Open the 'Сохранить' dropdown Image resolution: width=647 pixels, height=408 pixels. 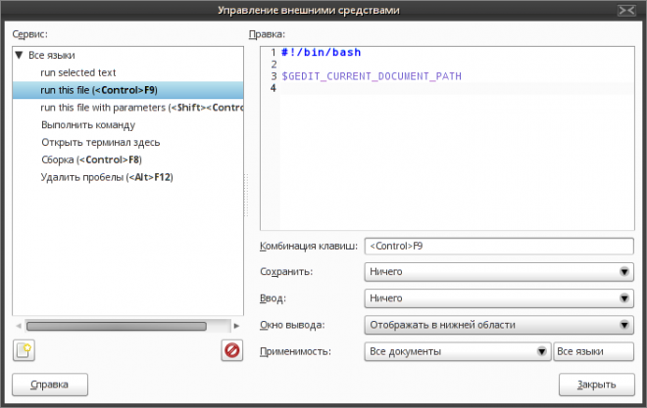498,272
